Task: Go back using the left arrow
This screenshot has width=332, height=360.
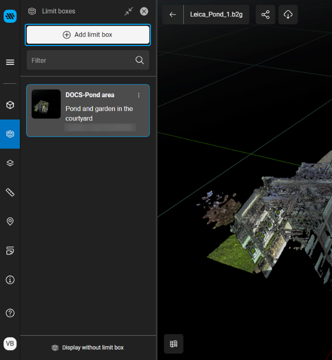Action: click(173, 14)
